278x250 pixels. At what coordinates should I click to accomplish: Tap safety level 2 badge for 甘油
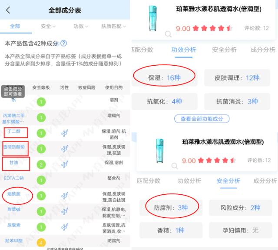coord(41,164)
